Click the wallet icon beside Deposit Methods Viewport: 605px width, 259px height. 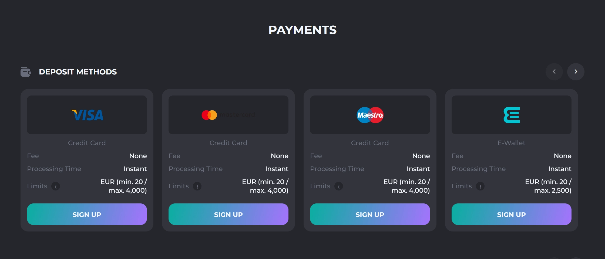pyautogui.click(x=26, y=72)
